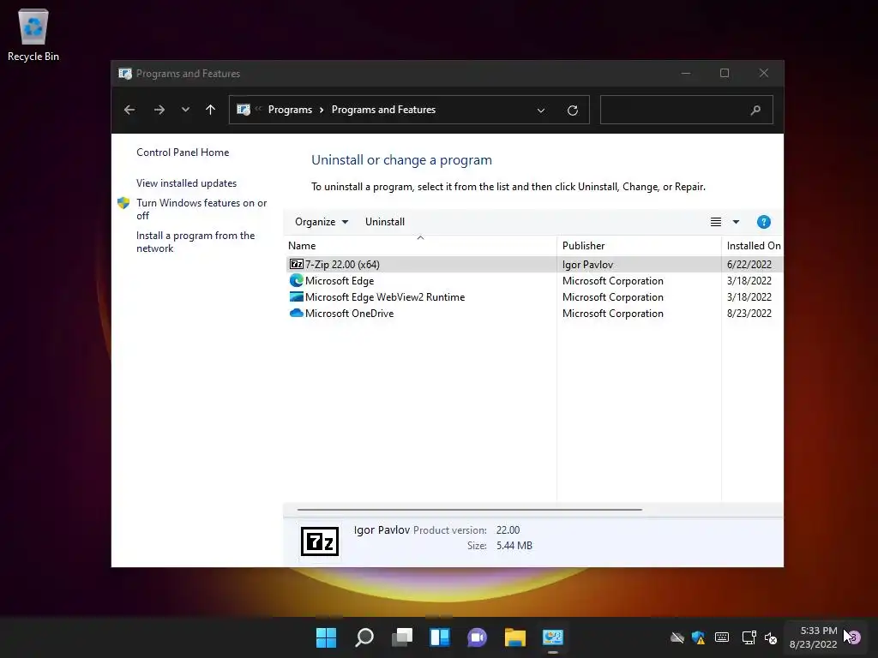Open the Recycle Bin desktop icon
Screen dimensions: 878x658
[x=33, y=34]
